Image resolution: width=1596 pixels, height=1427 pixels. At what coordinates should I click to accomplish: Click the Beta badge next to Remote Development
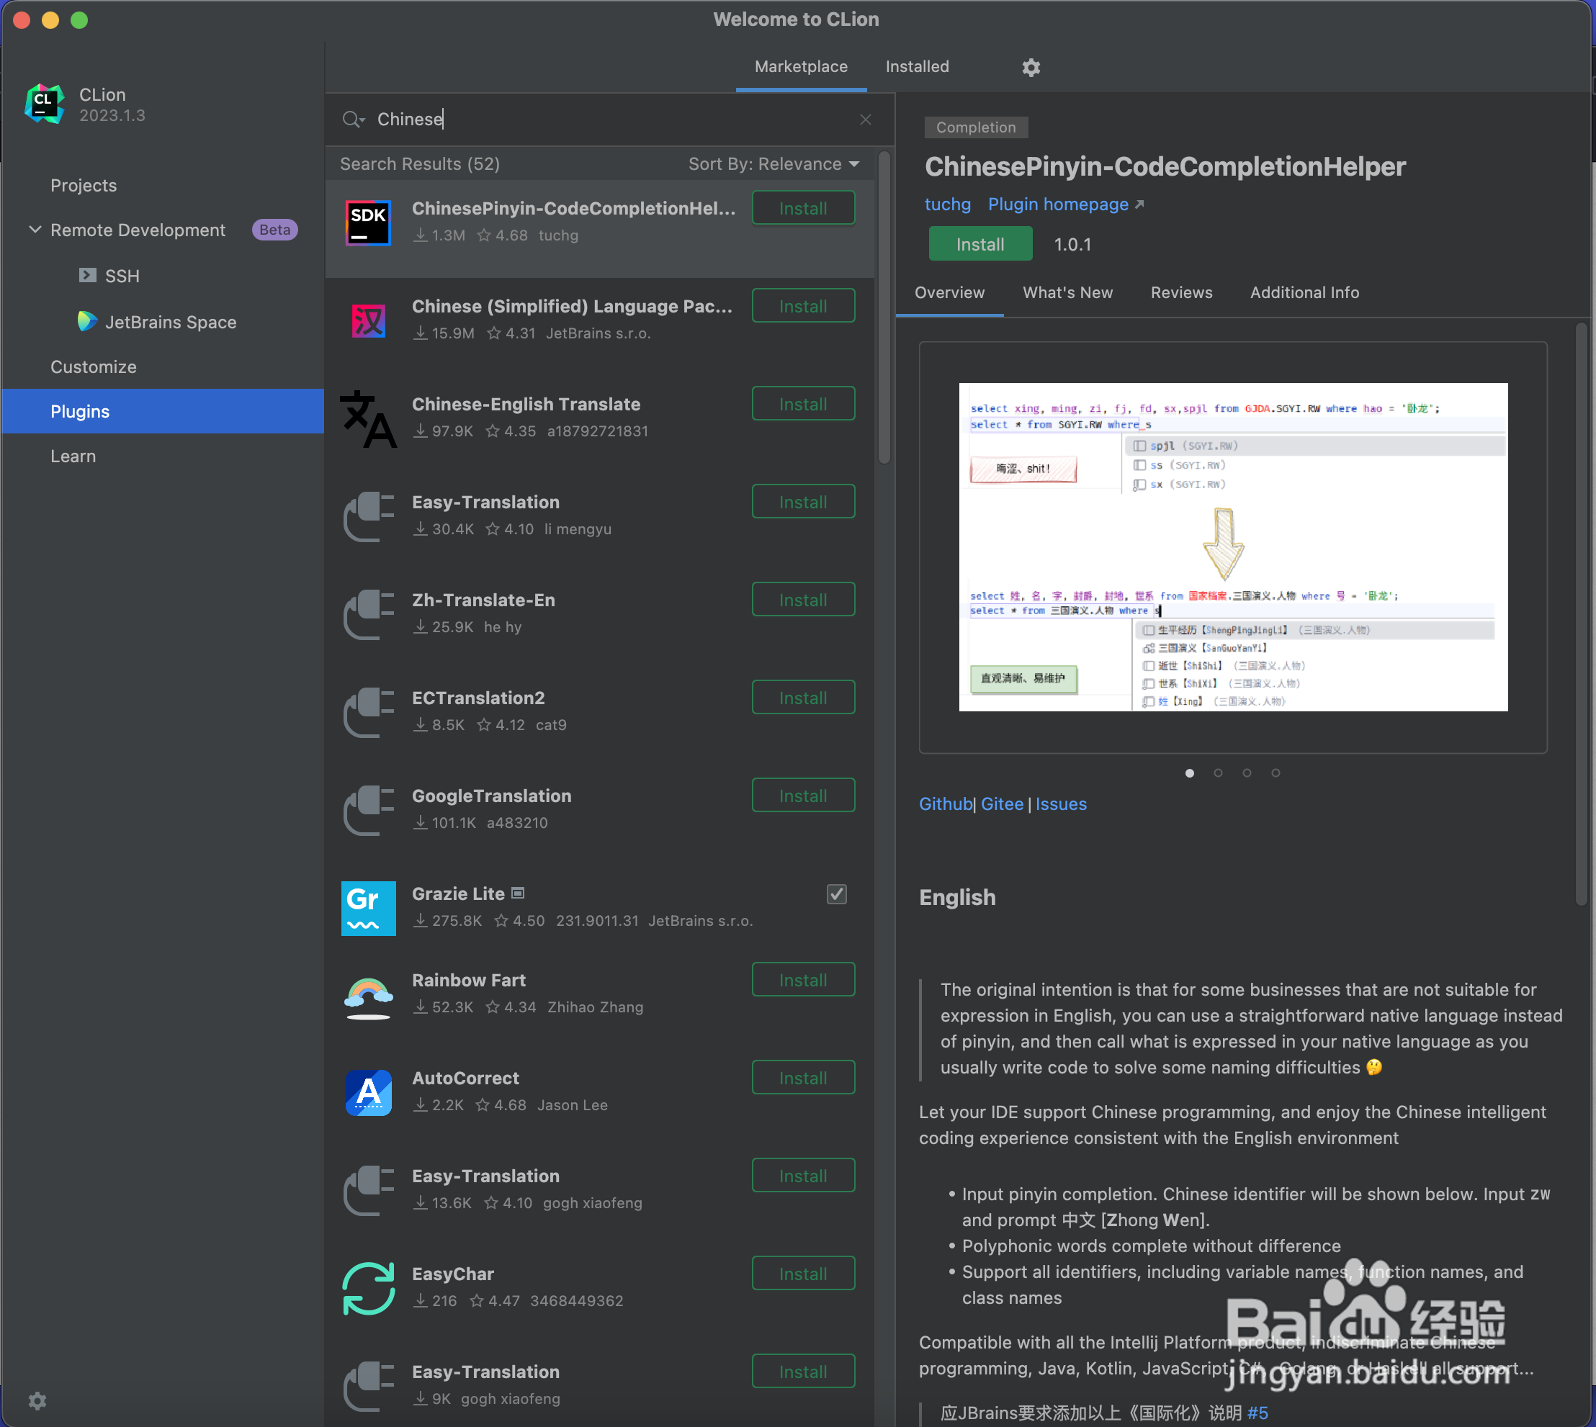coord(274,230)
